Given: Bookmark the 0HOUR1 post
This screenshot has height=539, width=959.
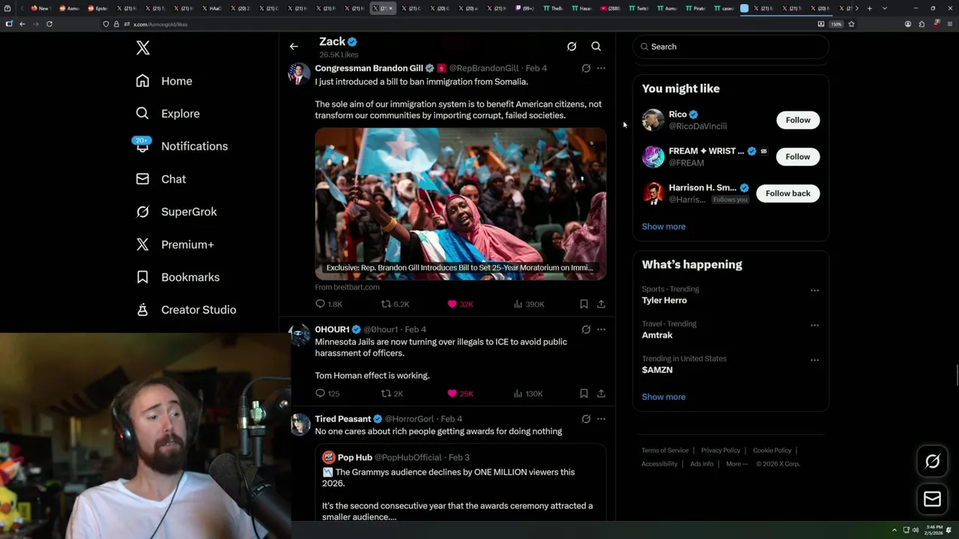Looking at the screenshot, I should 584,394.
